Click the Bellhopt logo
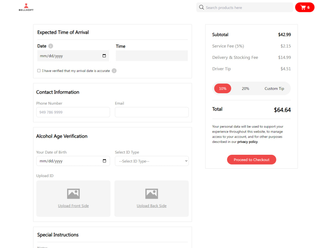Screen dimensions: 331x248 26,7
